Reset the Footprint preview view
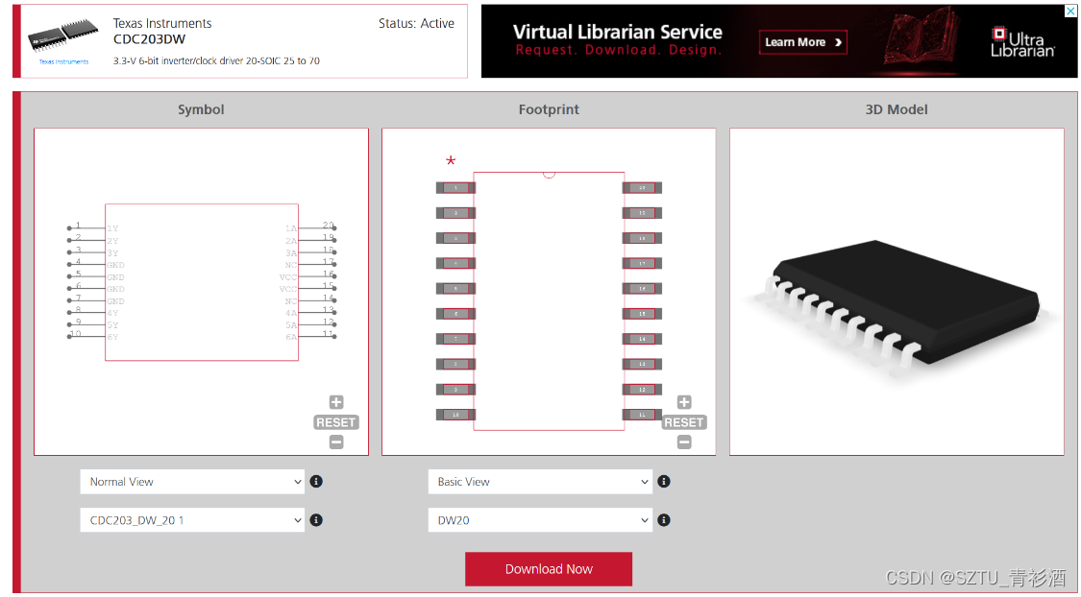Viewport: 1081px width, 597px height. (684, 422)
